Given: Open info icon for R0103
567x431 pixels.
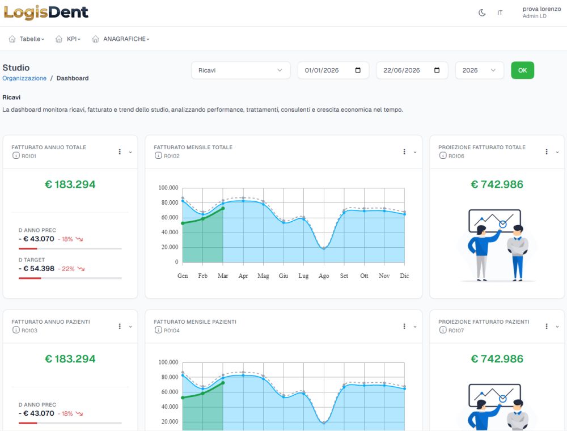Looking at the screenshot, I should [16, 329].
